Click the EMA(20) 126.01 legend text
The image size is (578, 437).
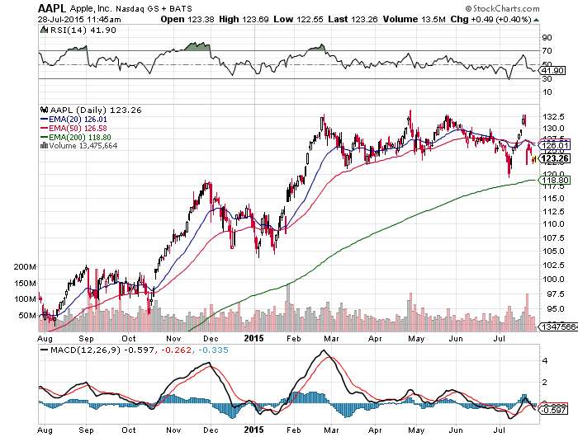pyautogui.click(x=78, y=120)
